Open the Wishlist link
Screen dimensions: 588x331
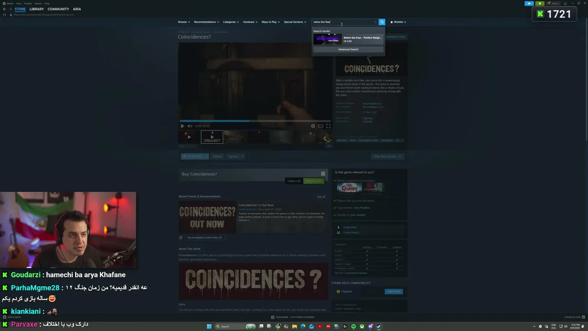click(398, 22)
